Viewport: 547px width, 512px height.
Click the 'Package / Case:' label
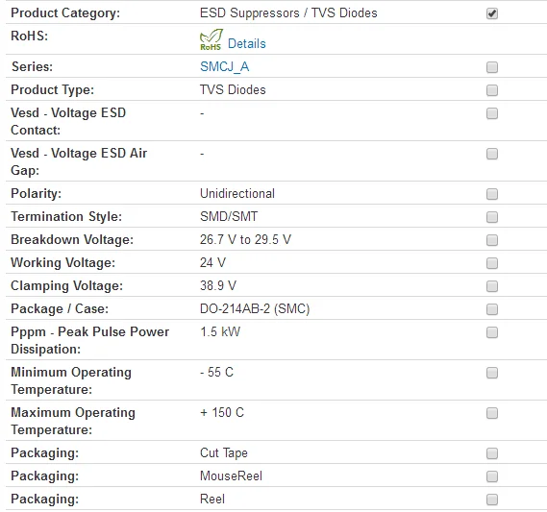click(60, 308)
